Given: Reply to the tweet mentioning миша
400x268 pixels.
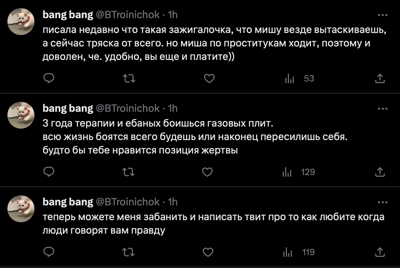Looking at the screenshot, I should point(50,79).
